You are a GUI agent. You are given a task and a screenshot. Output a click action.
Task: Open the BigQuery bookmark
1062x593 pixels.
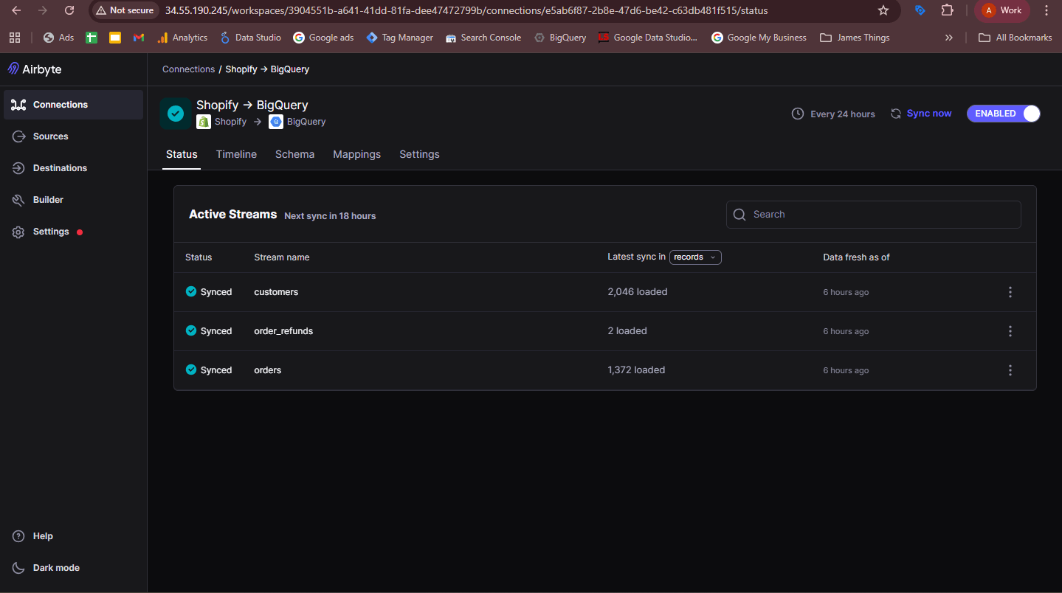coord(560,38)
